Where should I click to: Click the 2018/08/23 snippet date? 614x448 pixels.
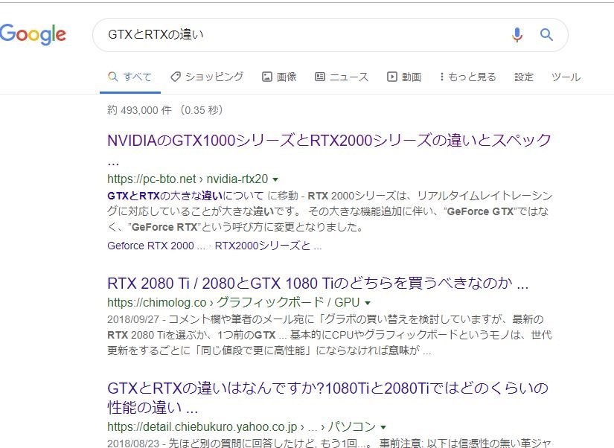tap(133, 444)
